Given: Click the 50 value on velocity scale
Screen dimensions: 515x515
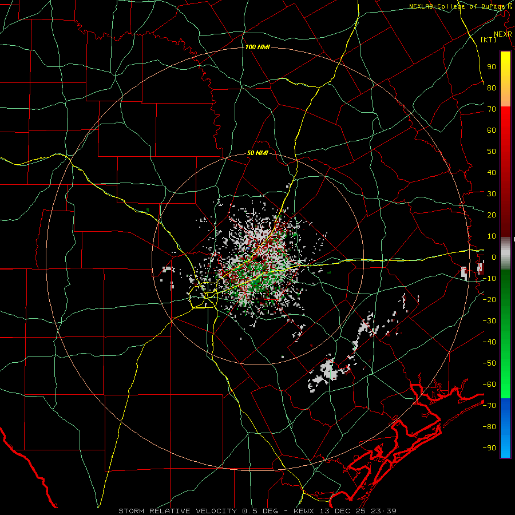Looking at the screenshot, I should 492,152.
